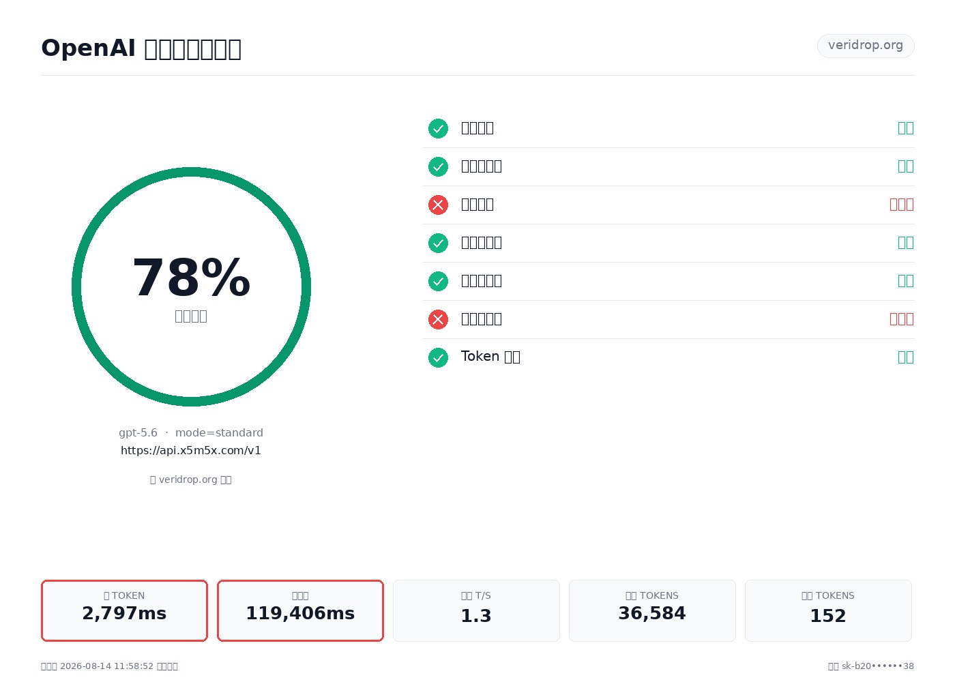
Task: Select the 119,406ms latency card
Action: tap(300, 610)
